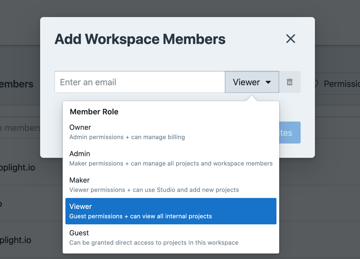
Task: Click the Members heading behind the dialog
Action: point(16,84)
